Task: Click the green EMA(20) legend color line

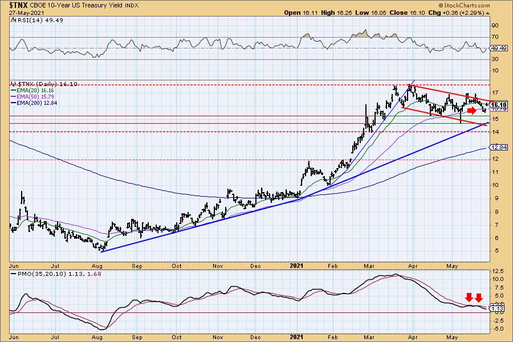Action: point(14,90)
